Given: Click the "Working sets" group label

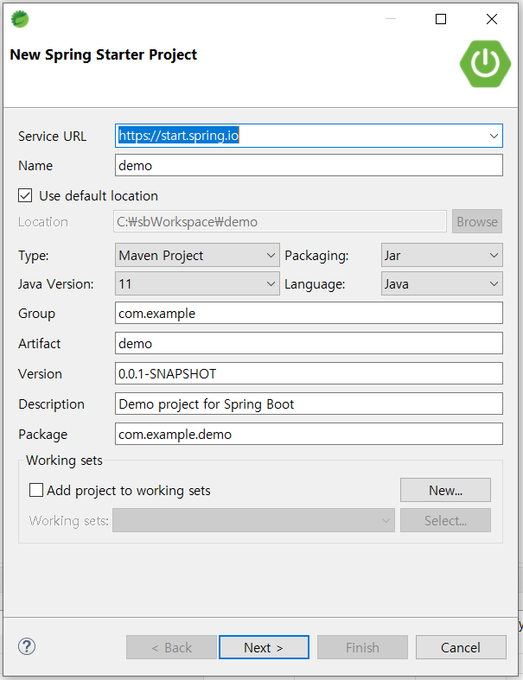Looking at the screenshot, I should [64, 461].
